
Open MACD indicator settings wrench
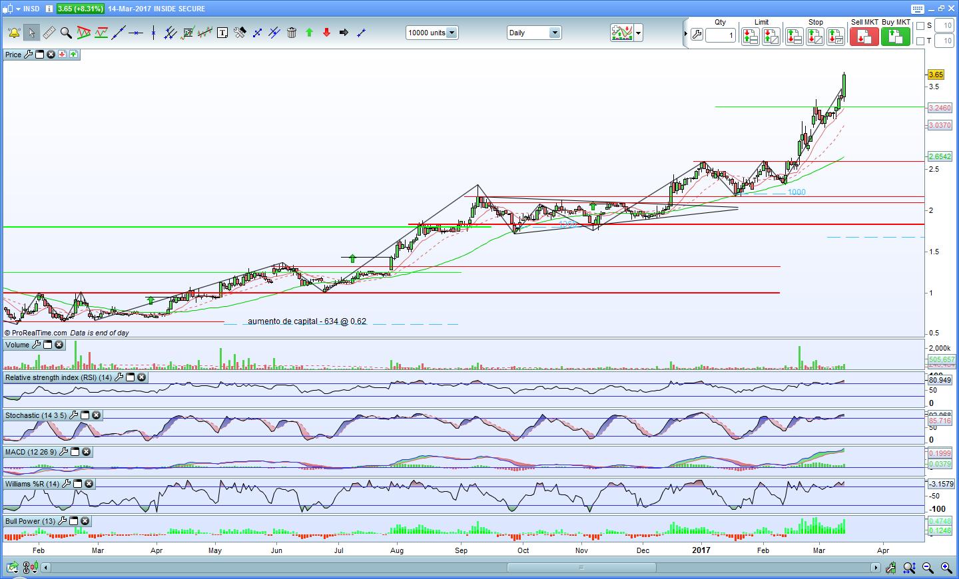point(64,452)
